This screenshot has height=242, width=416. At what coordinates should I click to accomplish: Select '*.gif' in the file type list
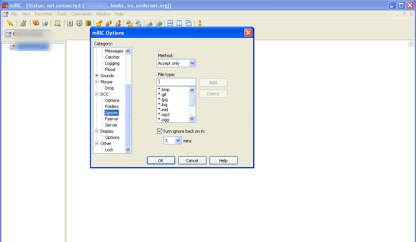click(162, 95)
